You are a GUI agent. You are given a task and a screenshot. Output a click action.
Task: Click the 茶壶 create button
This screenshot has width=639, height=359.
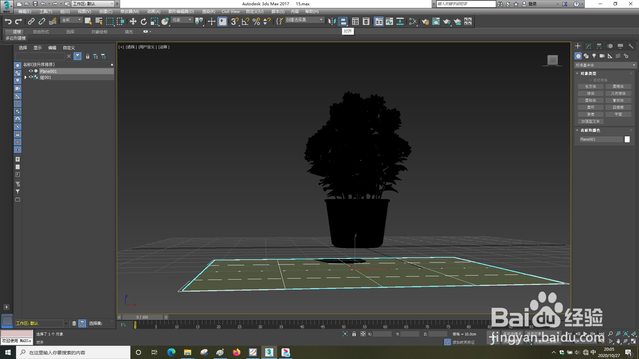591,114
